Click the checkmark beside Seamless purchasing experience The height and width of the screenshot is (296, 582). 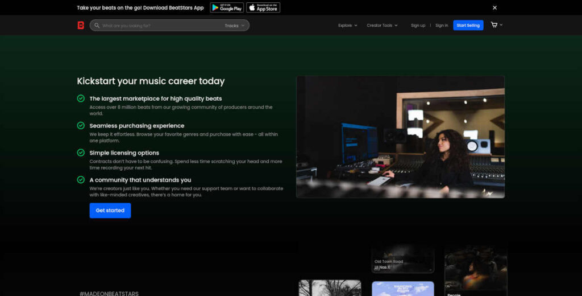[x=81, y=125]
